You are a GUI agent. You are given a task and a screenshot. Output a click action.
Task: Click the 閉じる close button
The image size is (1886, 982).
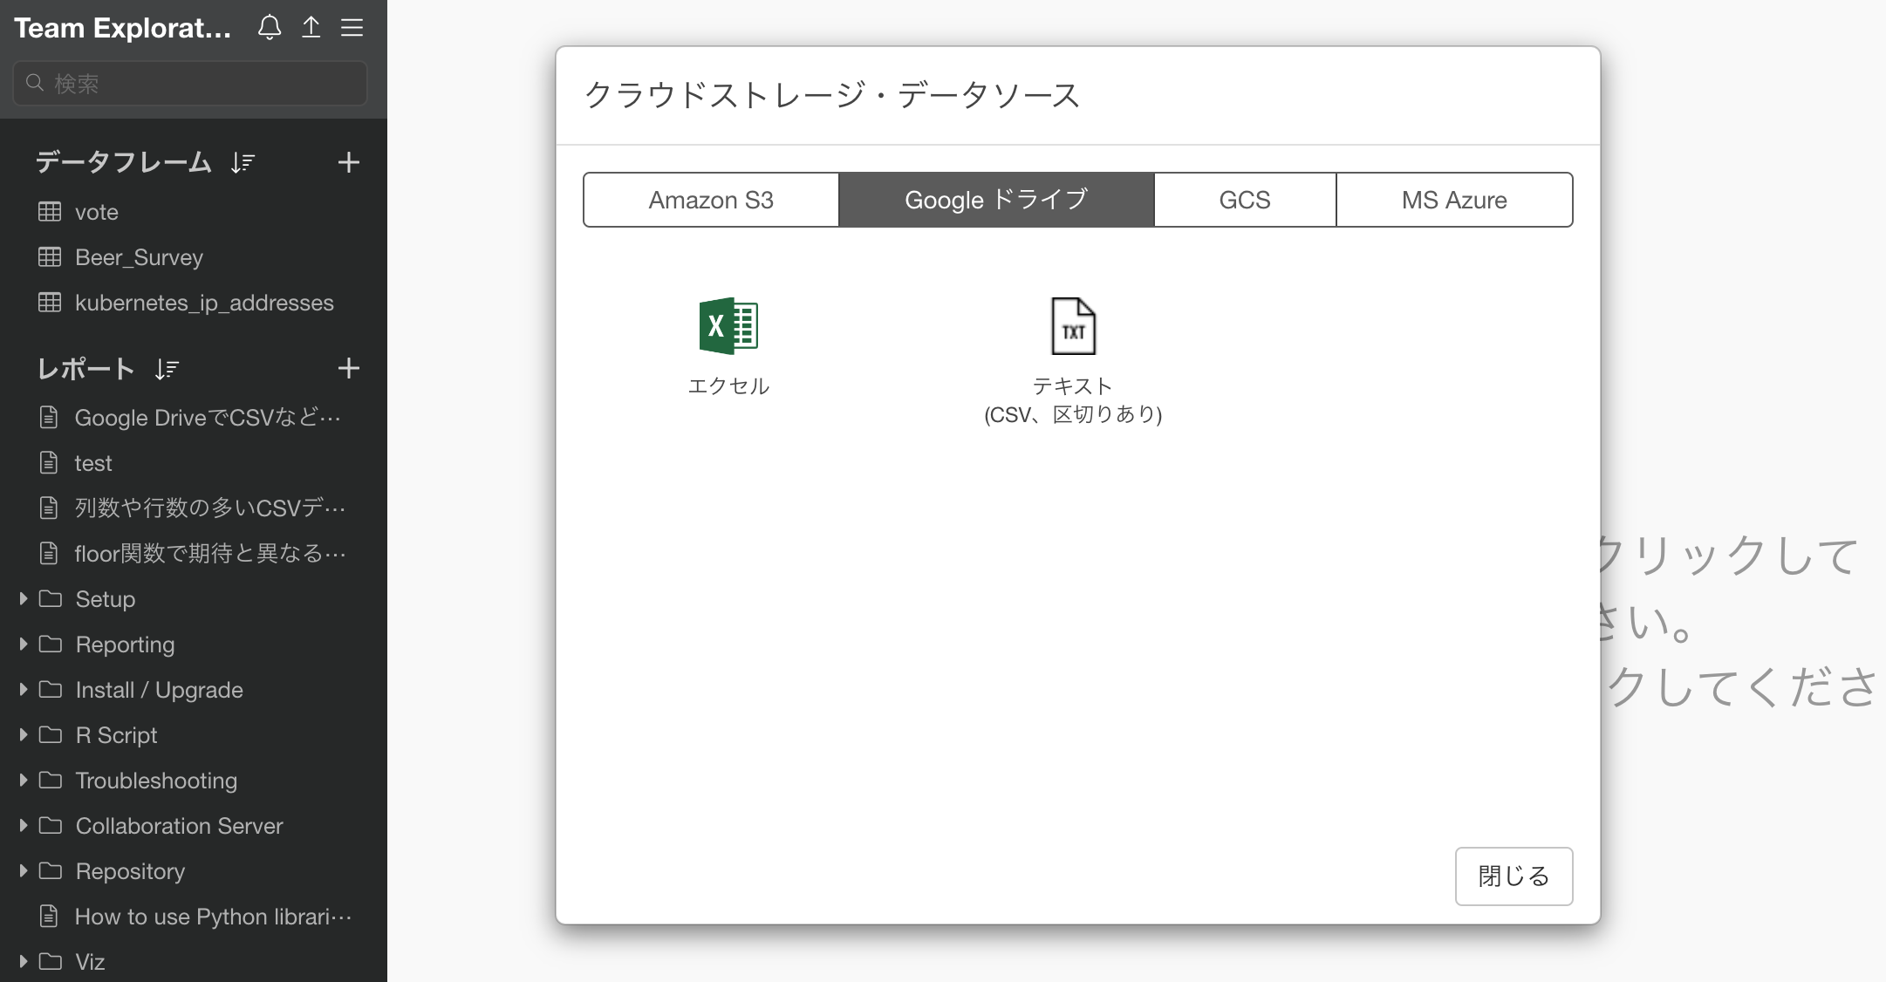coord(1514,876)
